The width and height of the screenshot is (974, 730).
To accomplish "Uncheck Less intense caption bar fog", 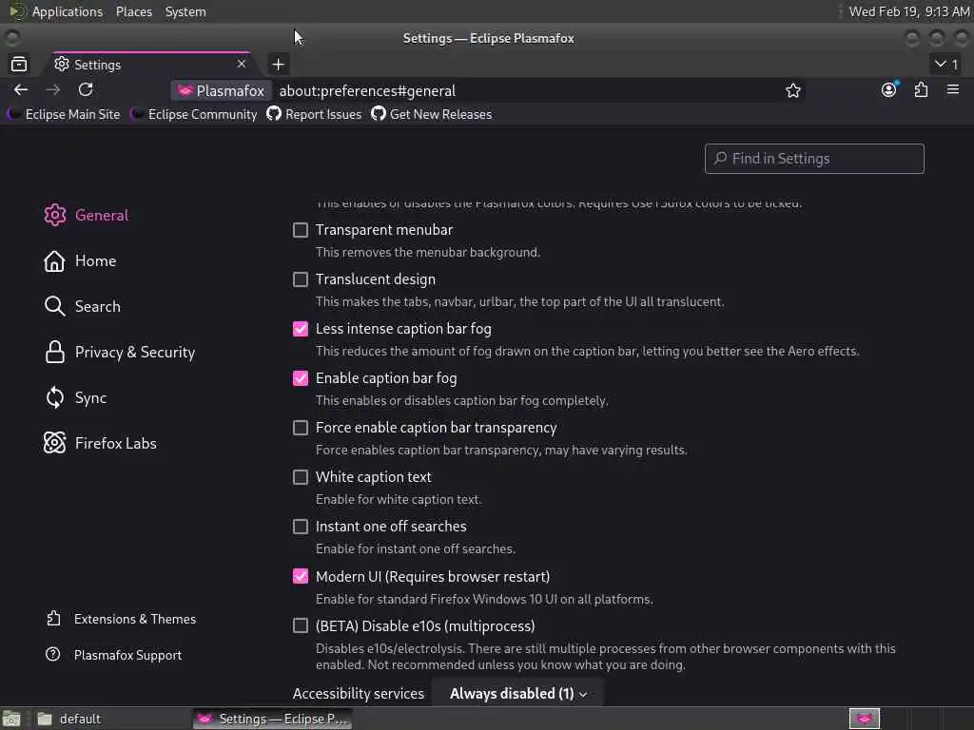I will click(301, 329).
